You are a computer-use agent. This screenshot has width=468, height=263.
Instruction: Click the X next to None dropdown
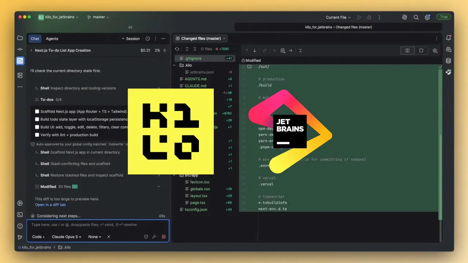point(109,237)
